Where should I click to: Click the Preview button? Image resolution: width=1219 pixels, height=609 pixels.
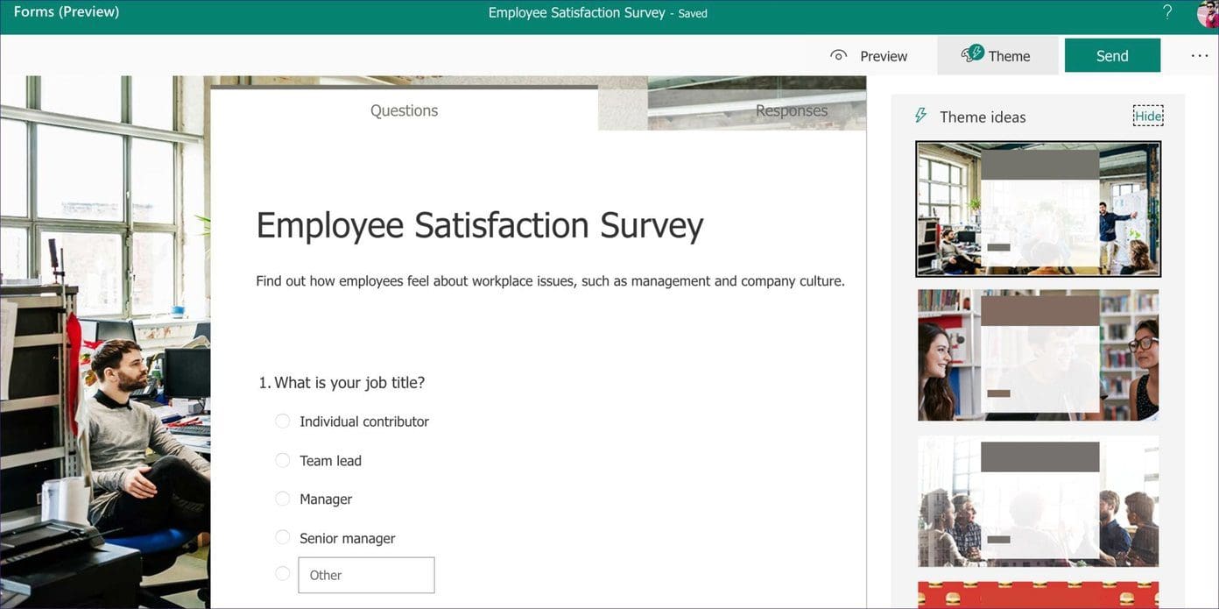click(869, 56)
